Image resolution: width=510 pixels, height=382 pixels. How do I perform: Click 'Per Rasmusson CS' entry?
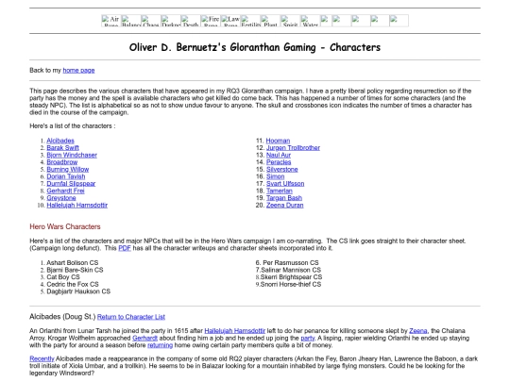click(291, 263)
